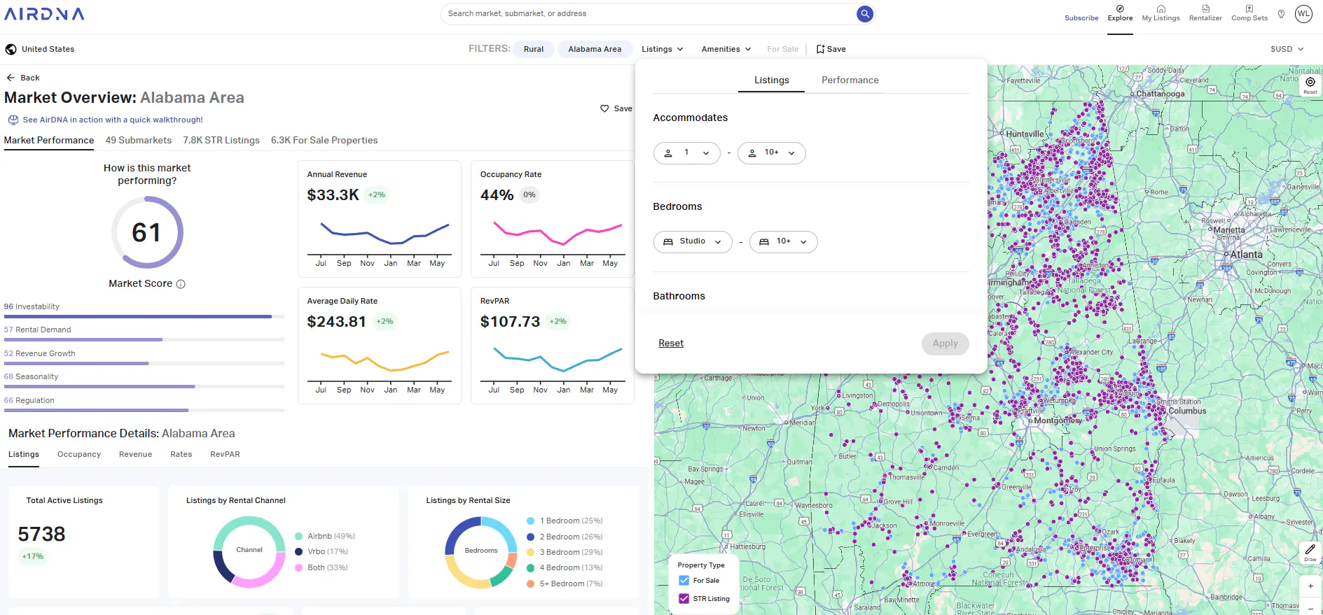Expand the Listings filter dropdown
Screen dimensions: 1323x615
[x=662, y=49]
